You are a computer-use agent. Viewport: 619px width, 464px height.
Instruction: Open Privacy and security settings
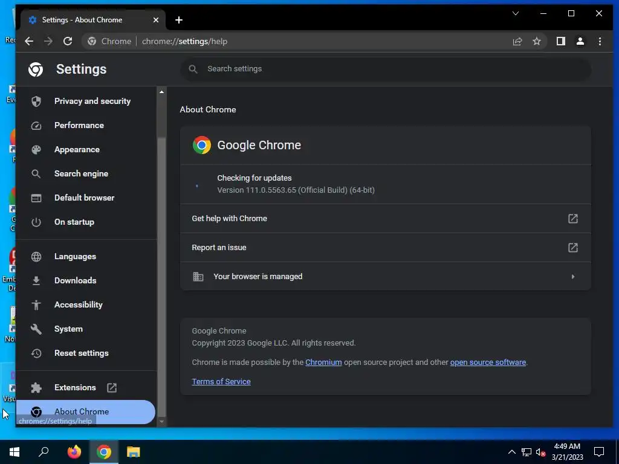[x=86, y=101]
